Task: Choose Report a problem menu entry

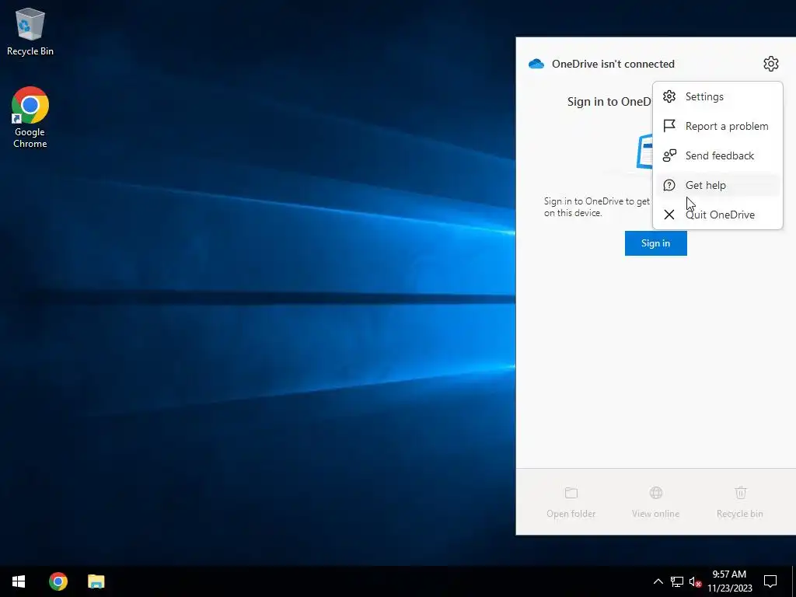Action: 717,126
